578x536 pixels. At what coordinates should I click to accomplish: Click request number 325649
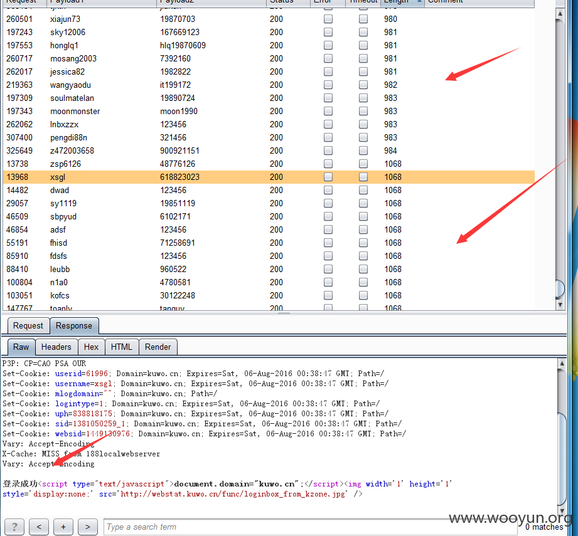click(x=19, y=150)
